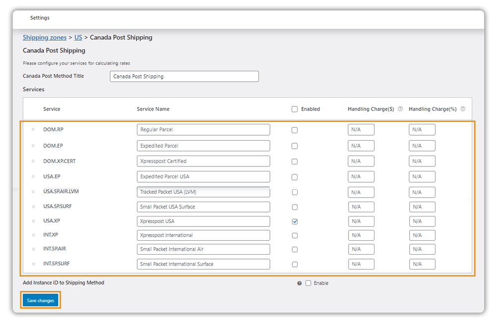Click the Service column header
Image resolution: width=496 pixels, height=324 pixels.
coord(52,109)
